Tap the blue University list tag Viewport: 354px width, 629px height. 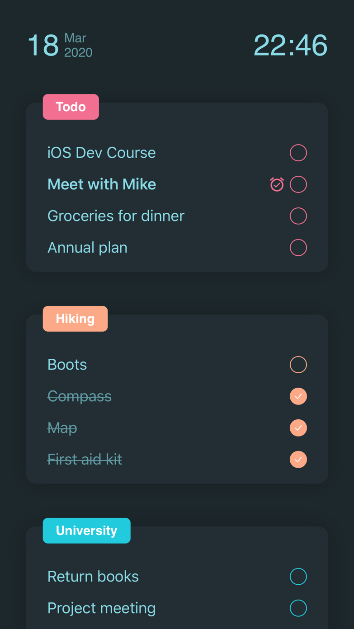[86, 530]
